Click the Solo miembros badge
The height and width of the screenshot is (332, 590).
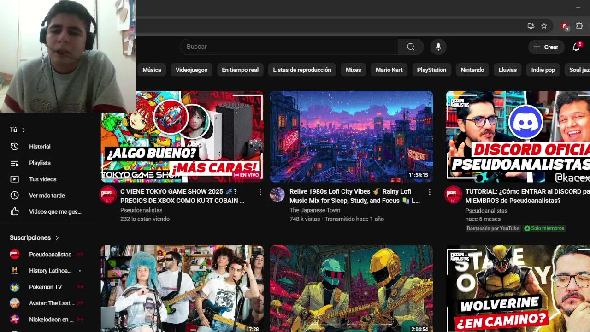pyautogui.click(x=544, y=228)
